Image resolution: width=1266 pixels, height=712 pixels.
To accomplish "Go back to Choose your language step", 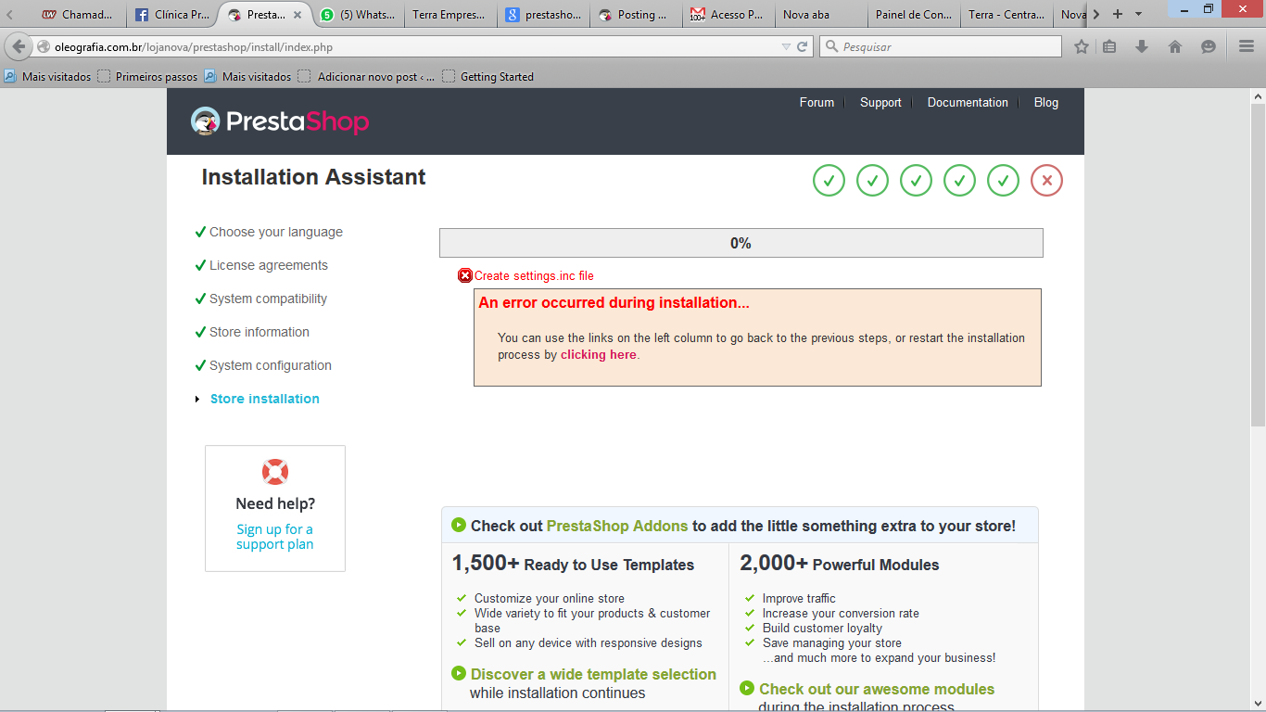I will 276,232.
